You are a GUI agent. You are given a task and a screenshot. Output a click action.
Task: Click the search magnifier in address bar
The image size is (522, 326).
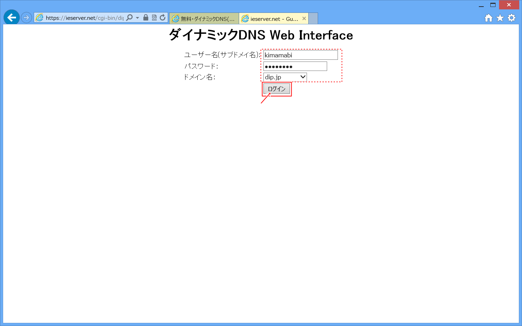pos(129,18)
